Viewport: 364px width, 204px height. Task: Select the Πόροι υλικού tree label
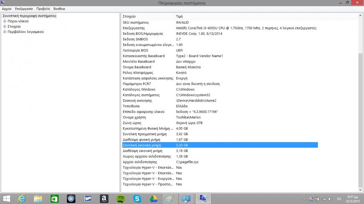click(18, 21)
